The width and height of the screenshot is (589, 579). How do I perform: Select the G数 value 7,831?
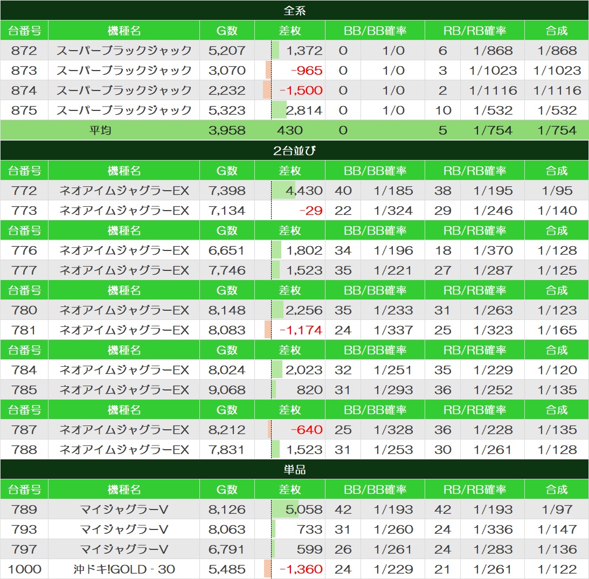pyautogui.click(x=227, y=449)
